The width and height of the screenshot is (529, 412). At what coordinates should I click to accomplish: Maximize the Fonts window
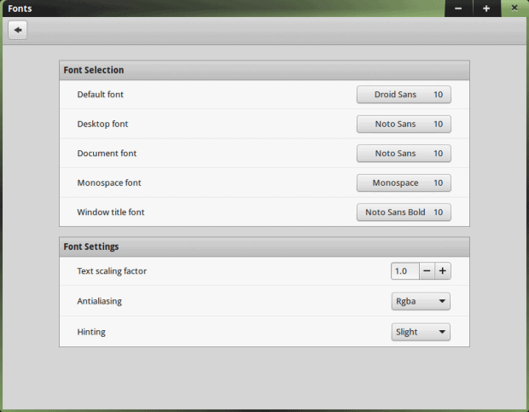[x=486, y=9]
